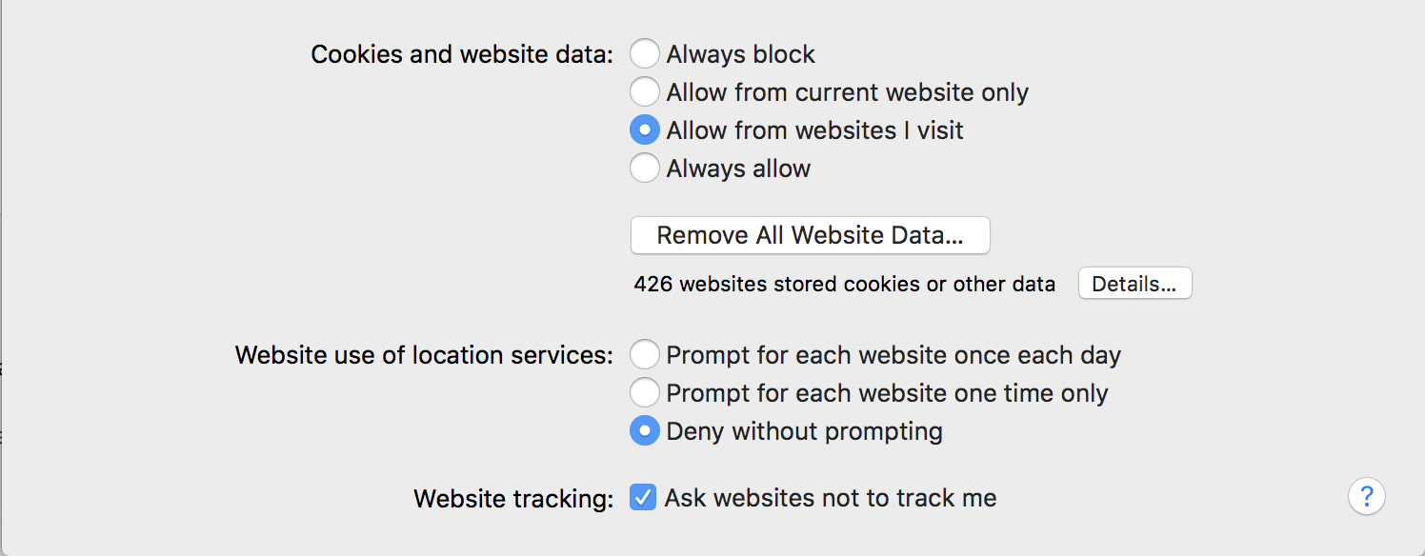Viewport: 1425px width, 556px height.
Task: Choose "Prompt for each website one time only"
Action: coord(645,393)
